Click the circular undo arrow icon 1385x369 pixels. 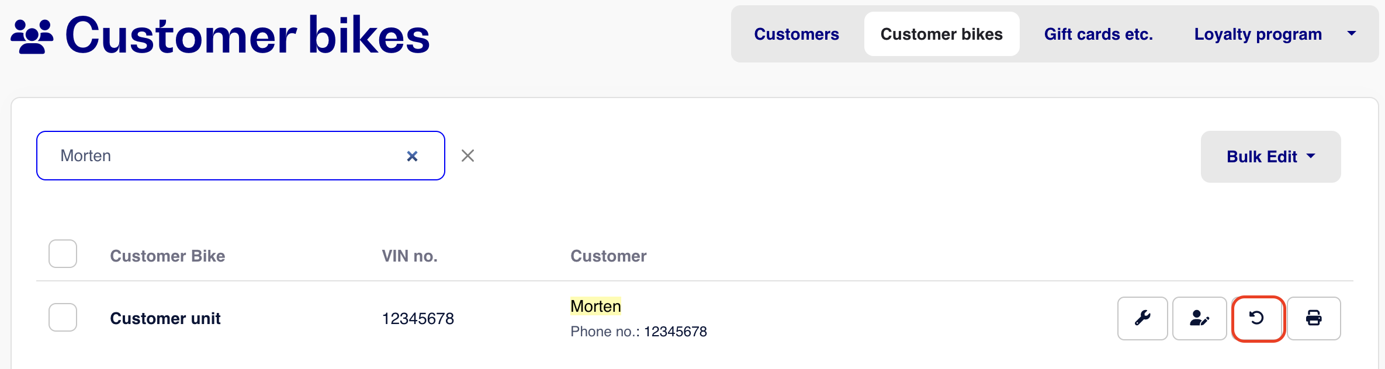1257,318
